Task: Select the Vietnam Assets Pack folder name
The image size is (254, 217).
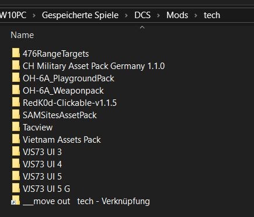Action: pyautogui.click(x=62, y=140)
